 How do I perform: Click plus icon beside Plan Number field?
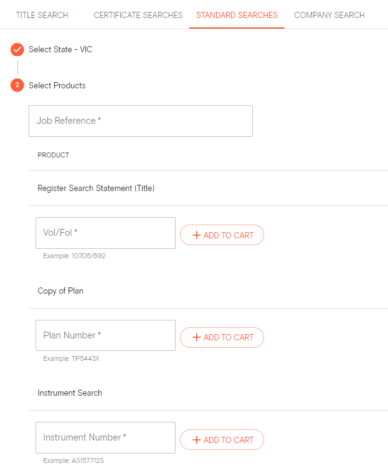tap(196, 337)
